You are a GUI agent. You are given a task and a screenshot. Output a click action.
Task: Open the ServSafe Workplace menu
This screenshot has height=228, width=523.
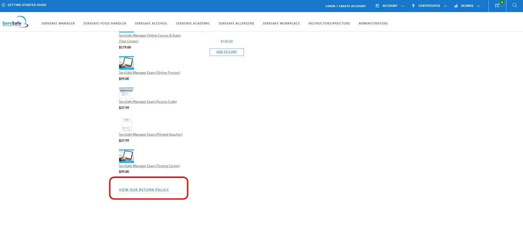(282, 23)
